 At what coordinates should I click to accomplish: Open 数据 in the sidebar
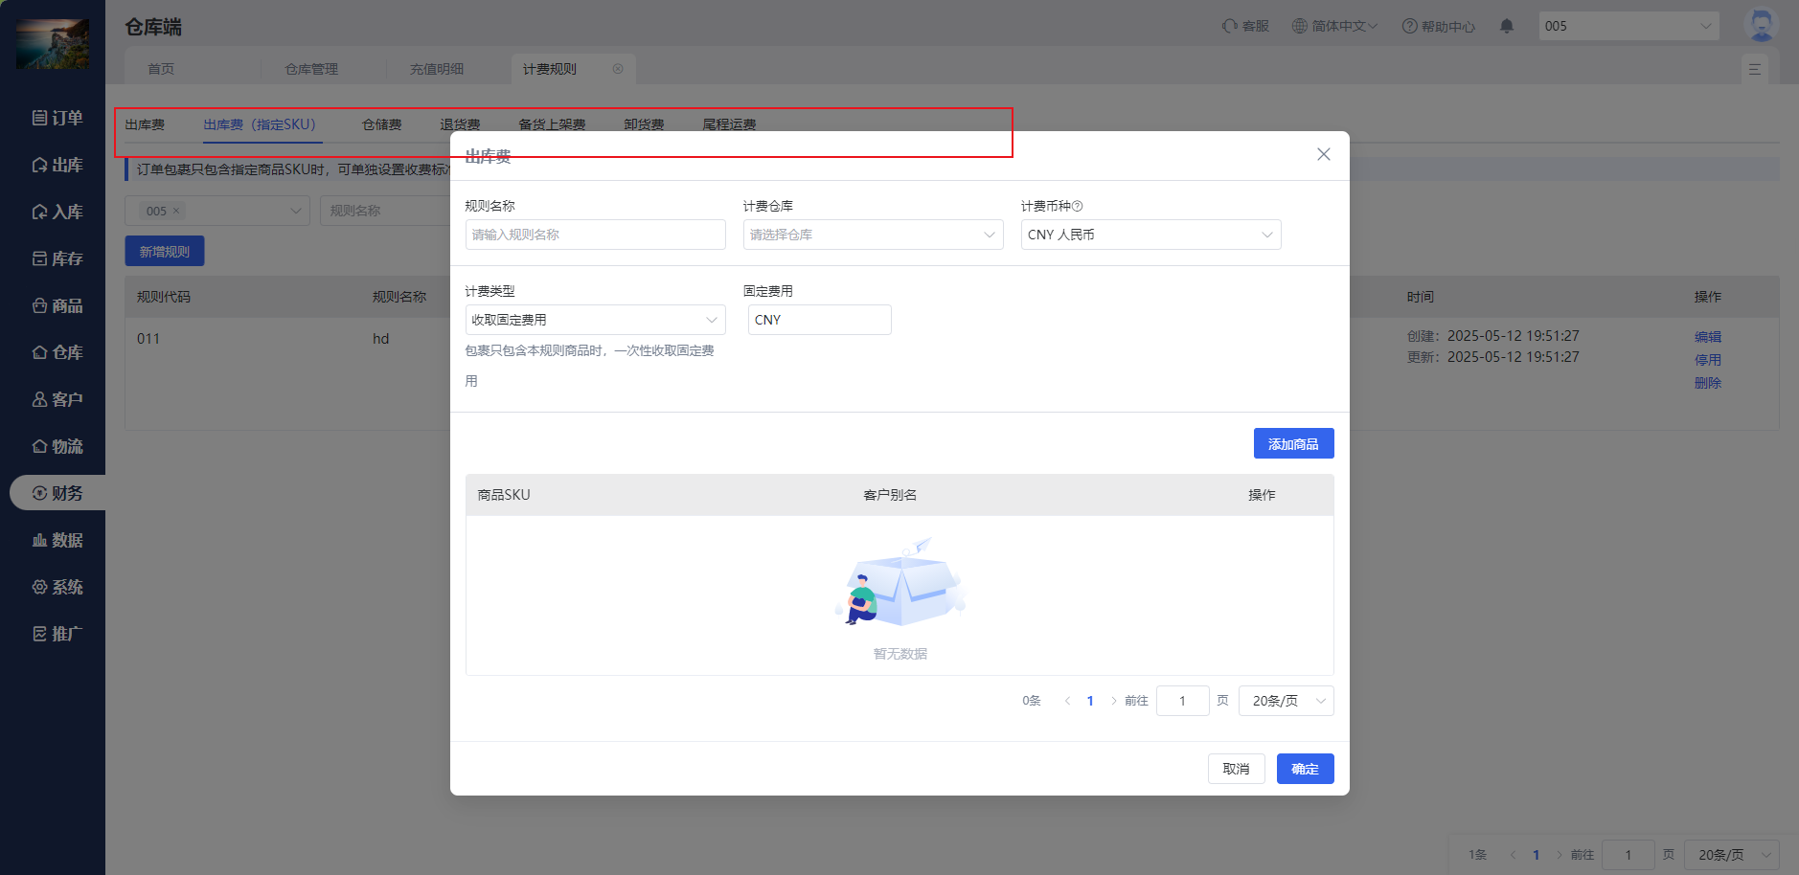click(57, 540)
